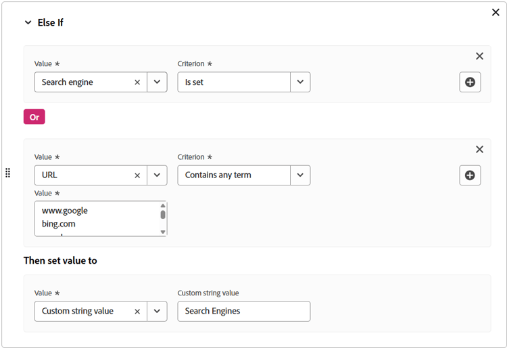Click into the URL terms text area
Screen dimensions: 507x348
click(95, 218)
